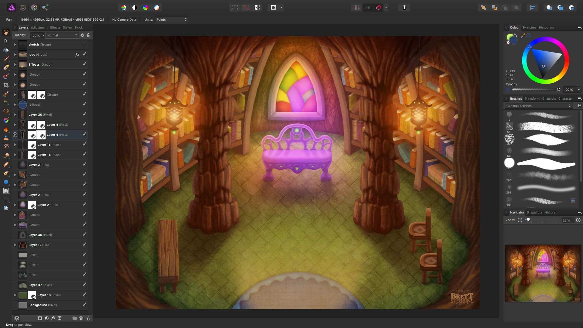Click the zoom in plus button
This screenshot has width=583, height=328.
click(x=578, y=220)
